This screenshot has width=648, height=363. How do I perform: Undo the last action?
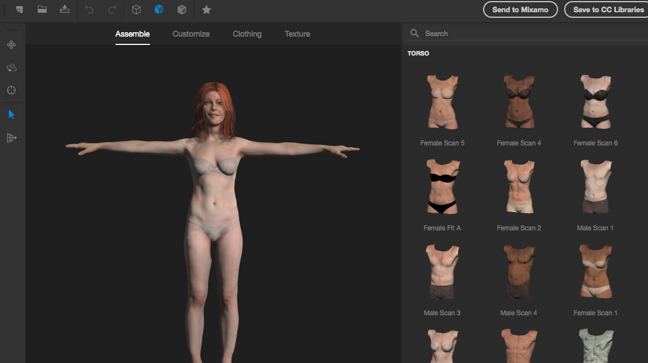89,9
